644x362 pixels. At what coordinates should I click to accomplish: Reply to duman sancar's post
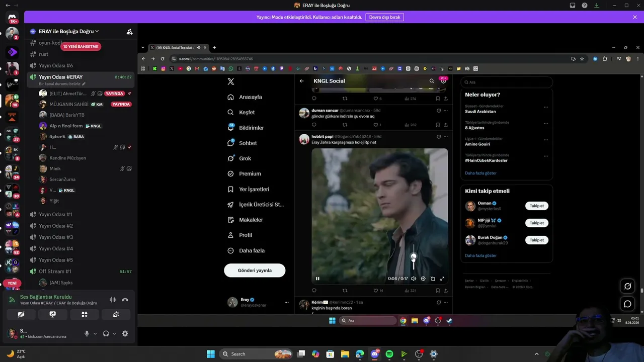coord(314,125)
